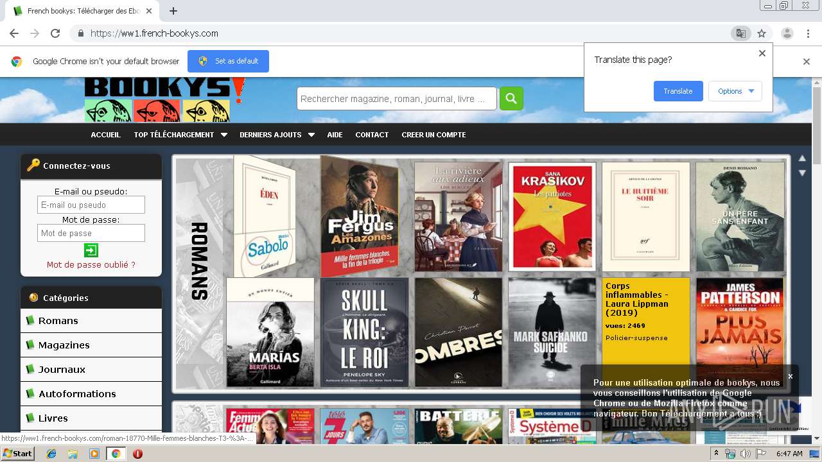Open Ombres book cover
This screenshot has height=462, width=822.
pyautogui.click(x=458, y=332)
